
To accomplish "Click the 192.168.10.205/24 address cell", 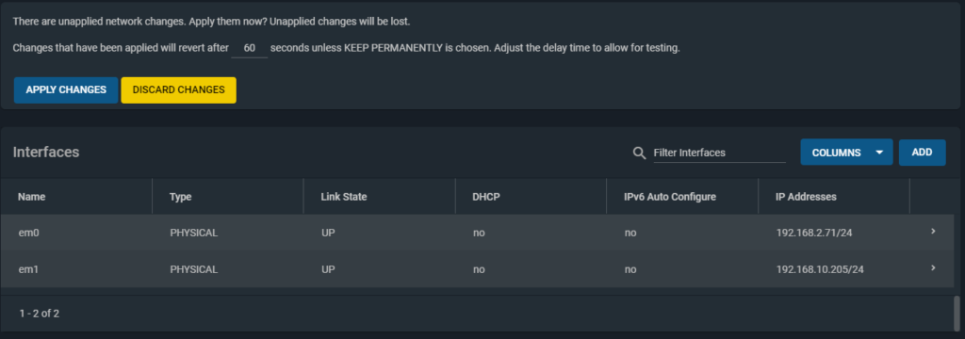I will [x=820, y=269].
